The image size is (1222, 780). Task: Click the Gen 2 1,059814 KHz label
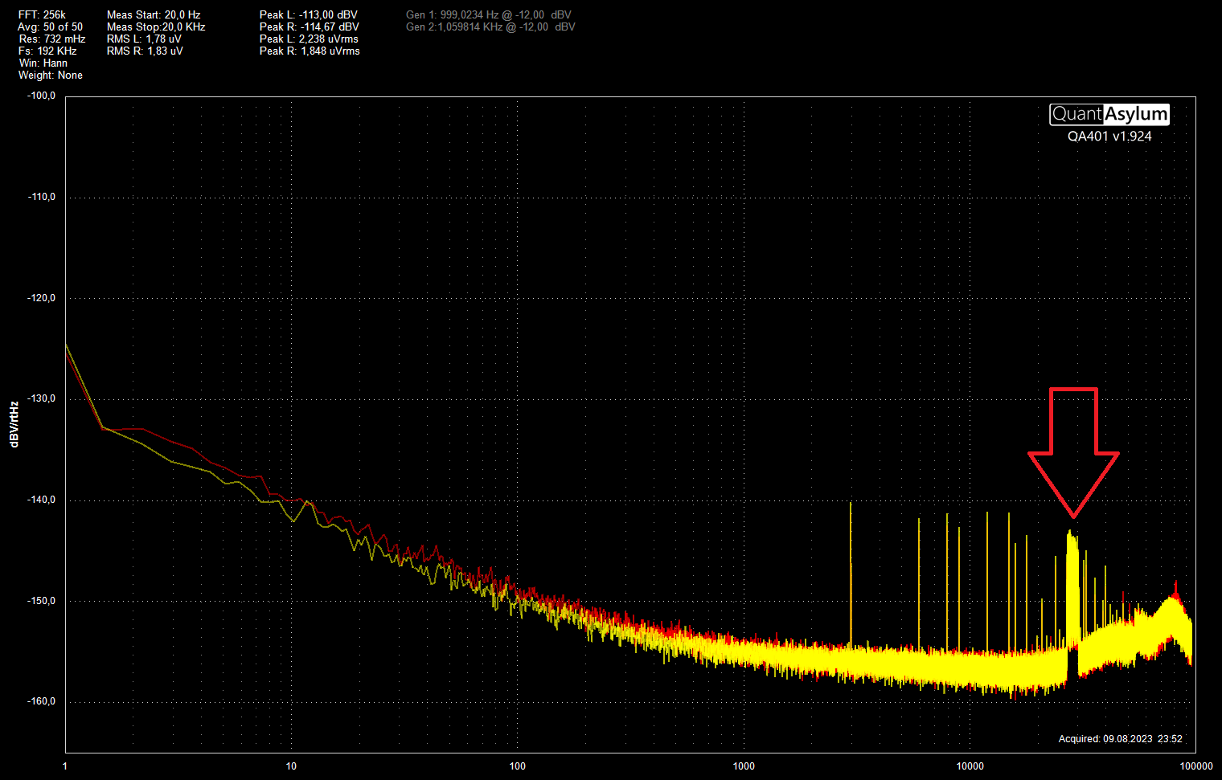tap(490, 27)
